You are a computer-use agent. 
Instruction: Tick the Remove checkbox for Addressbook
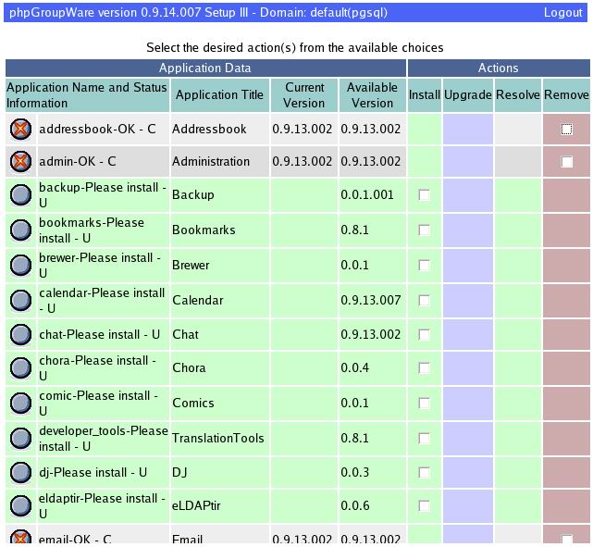(566, 130)
